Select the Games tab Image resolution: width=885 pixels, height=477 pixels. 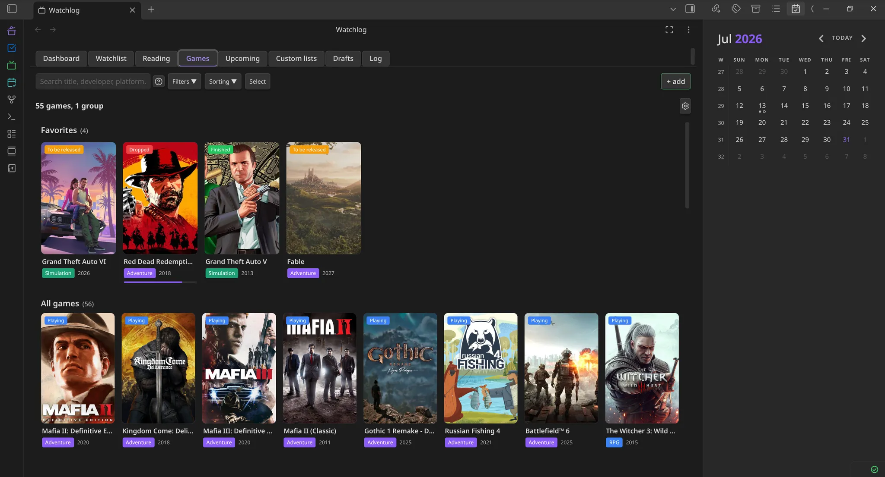197,59
